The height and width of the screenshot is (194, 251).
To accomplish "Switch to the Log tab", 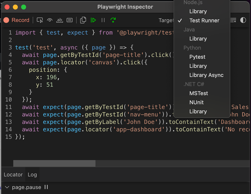I will point(32,174).
